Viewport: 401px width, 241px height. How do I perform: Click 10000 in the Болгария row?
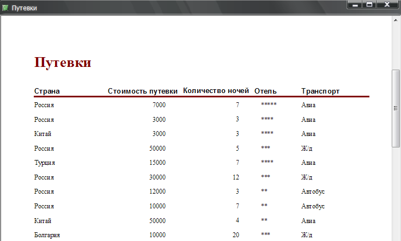click(x=157, y=235)
